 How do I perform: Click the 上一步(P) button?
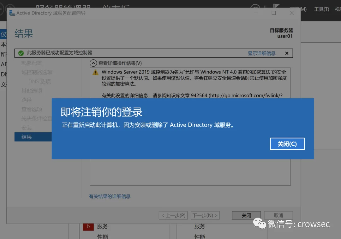pos(173,215)
